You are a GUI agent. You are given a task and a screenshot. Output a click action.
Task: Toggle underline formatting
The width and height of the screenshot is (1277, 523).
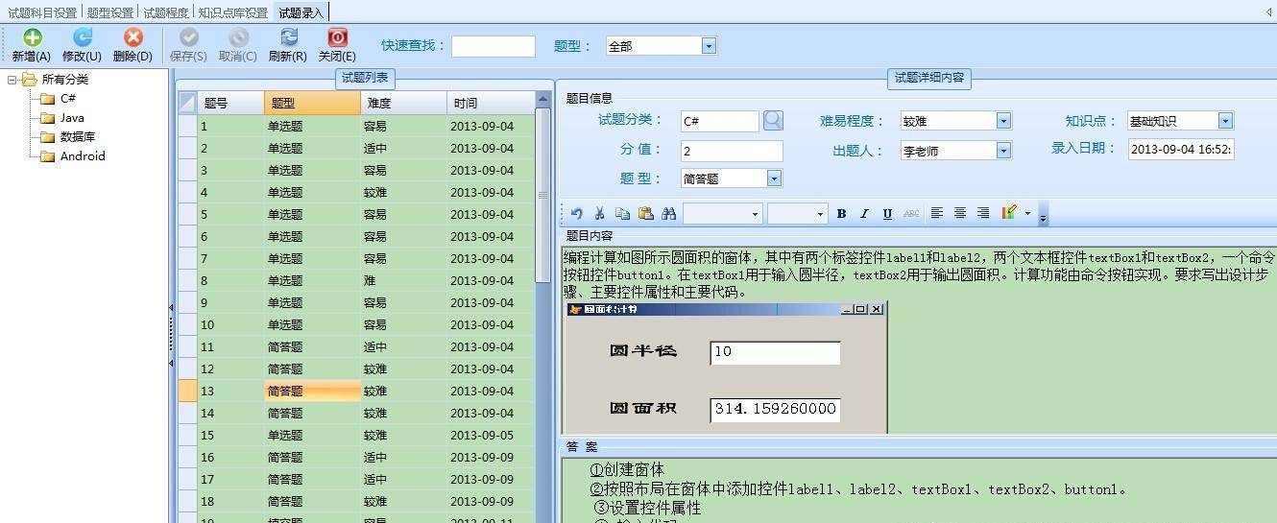coord(887,213)
